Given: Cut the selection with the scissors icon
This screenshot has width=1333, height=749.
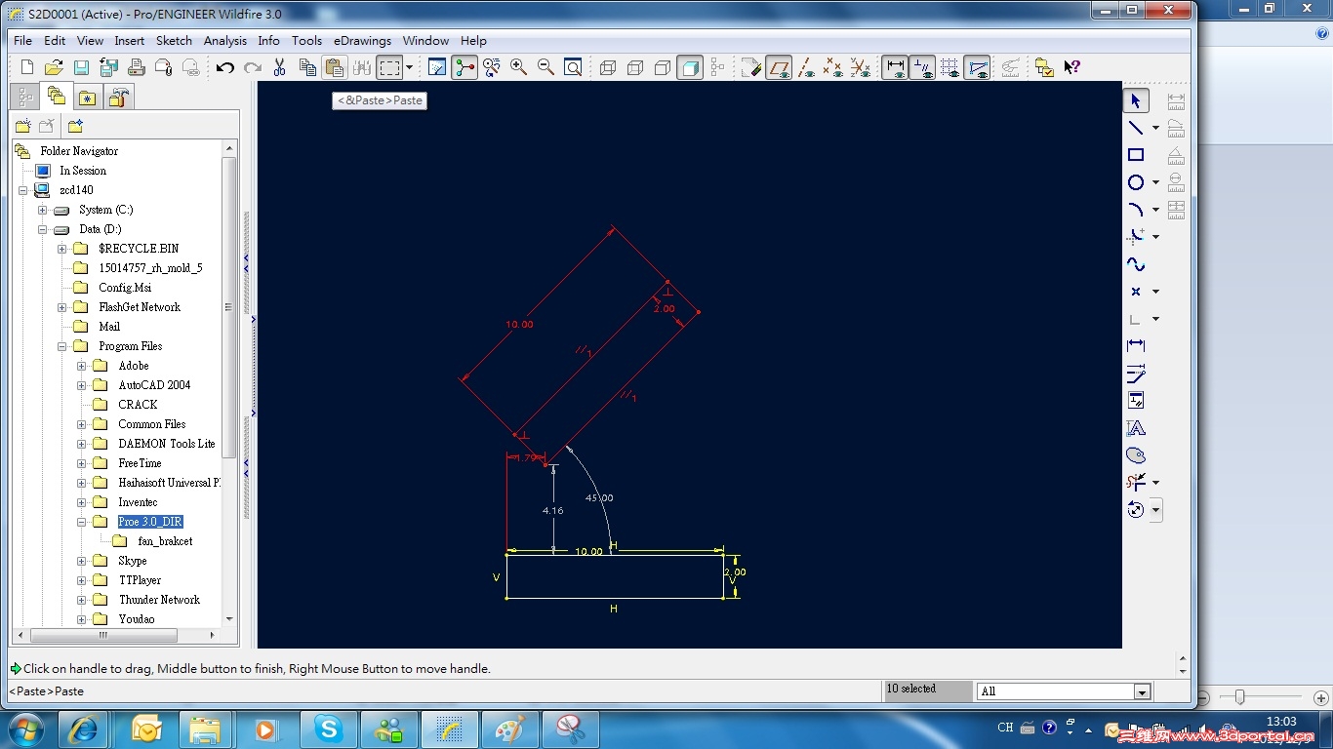Looking at the screenshot, I should (280, 67).
